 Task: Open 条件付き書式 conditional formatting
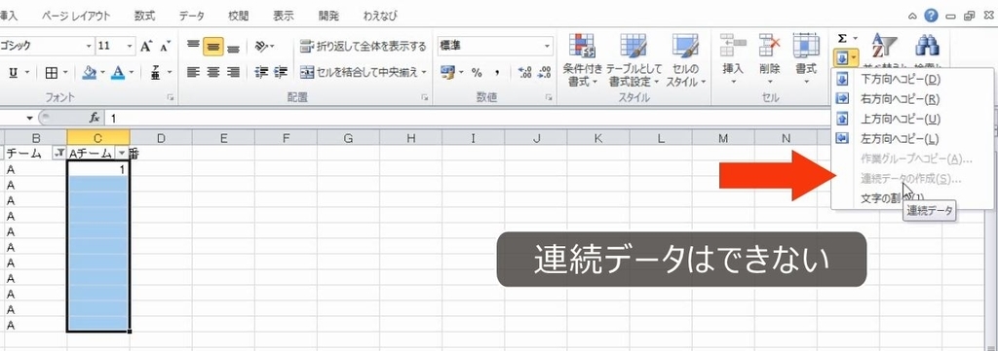(x=582, y=60)
